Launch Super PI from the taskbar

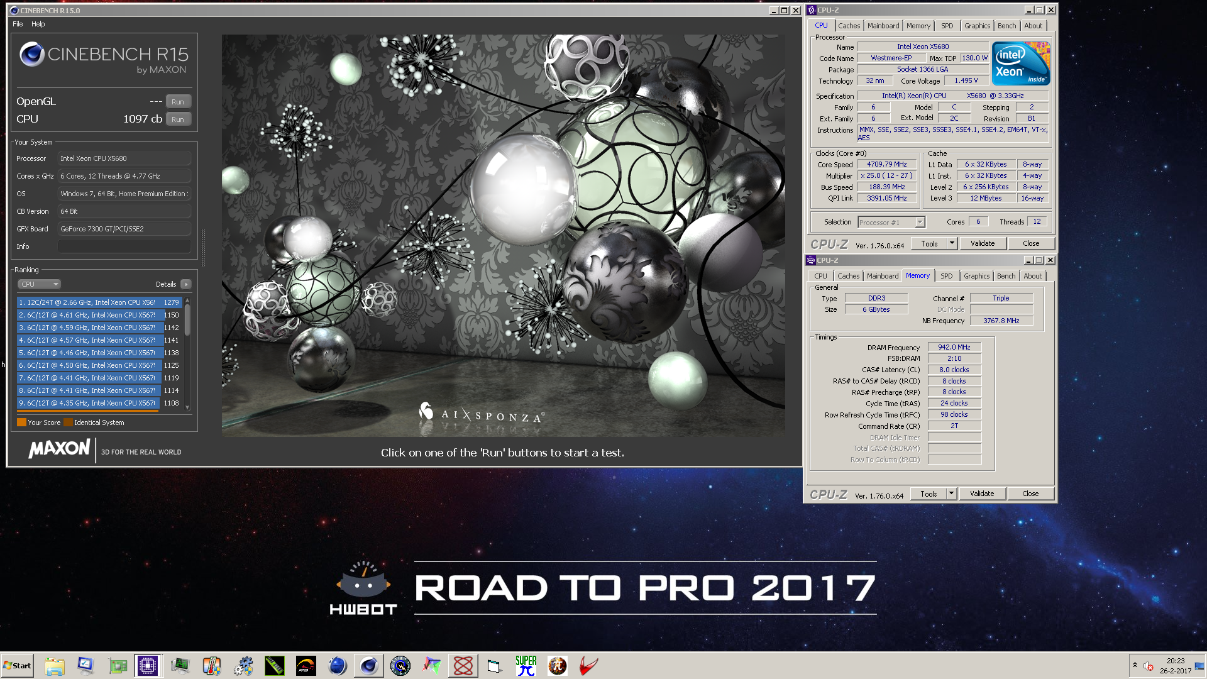tap(526, 666)
